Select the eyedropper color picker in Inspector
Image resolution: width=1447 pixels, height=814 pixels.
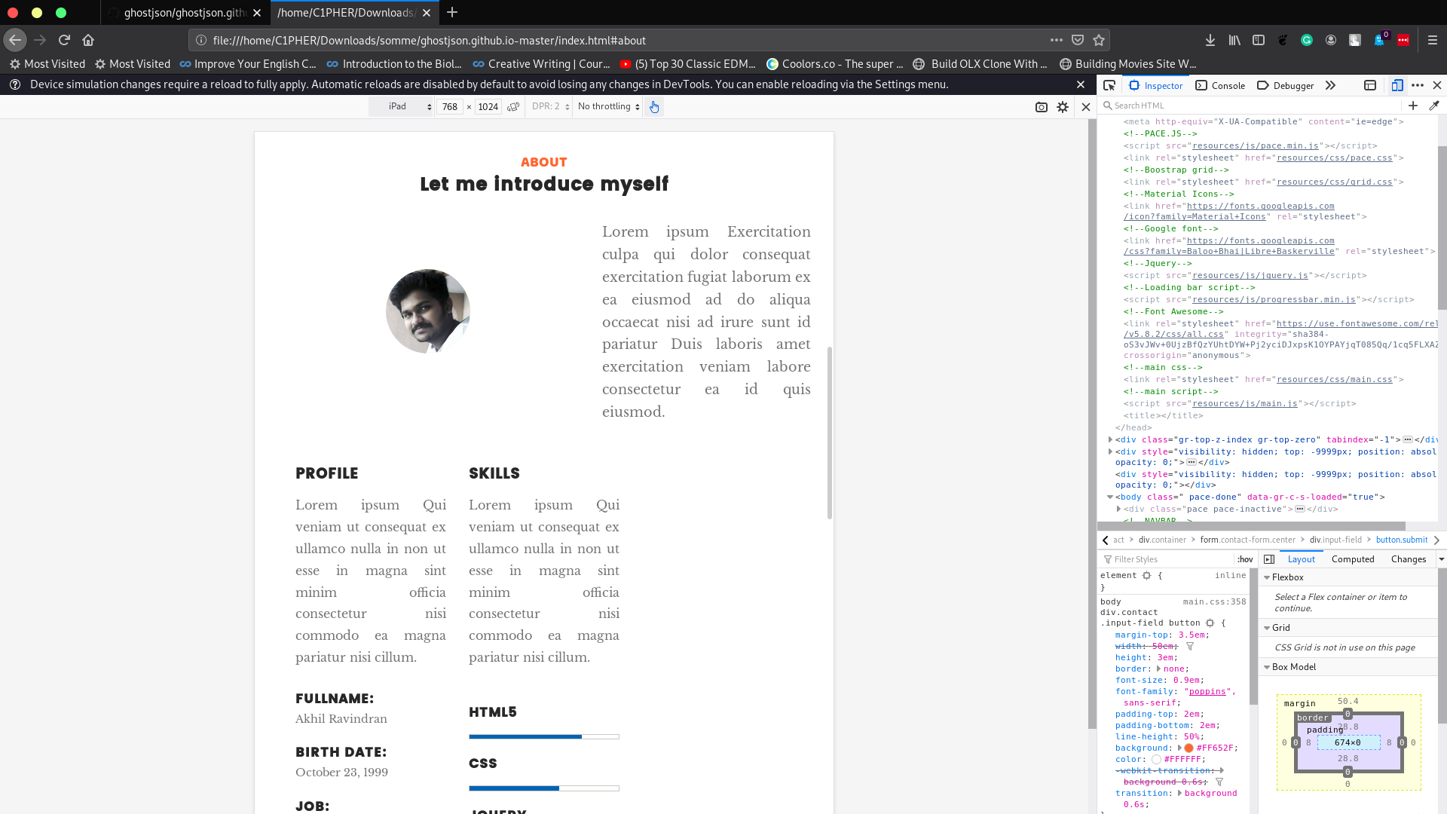(x=1436, y=106)
